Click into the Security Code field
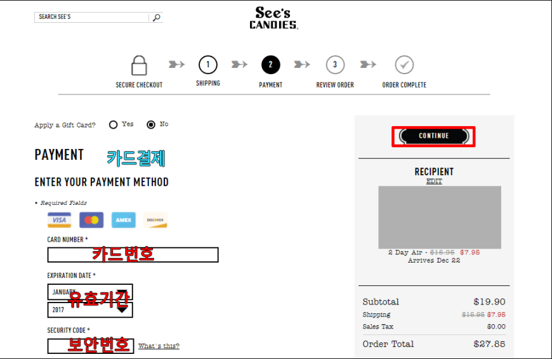This screenshot has height=359, width=552. pyautogui.click(x=91, y=346)
